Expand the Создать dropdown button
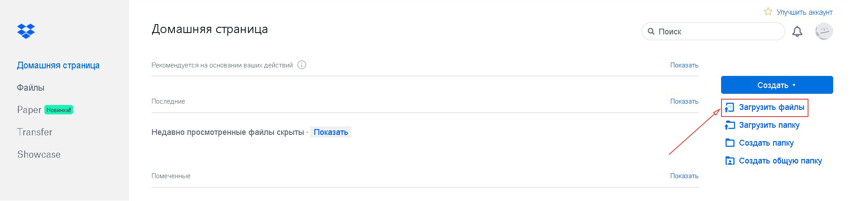Viewport: 852px width, 201px height. coord(777,85)
